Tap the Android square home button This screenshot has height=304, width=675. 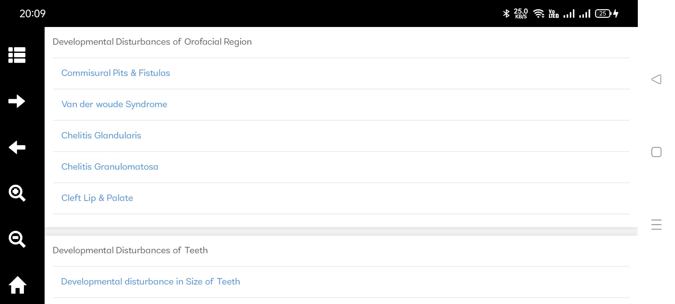[656, 152]
